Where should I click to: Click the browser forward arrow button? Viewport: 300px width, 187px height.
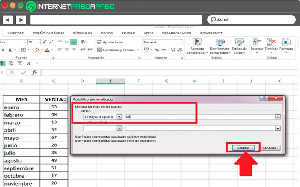pos(21,20)
